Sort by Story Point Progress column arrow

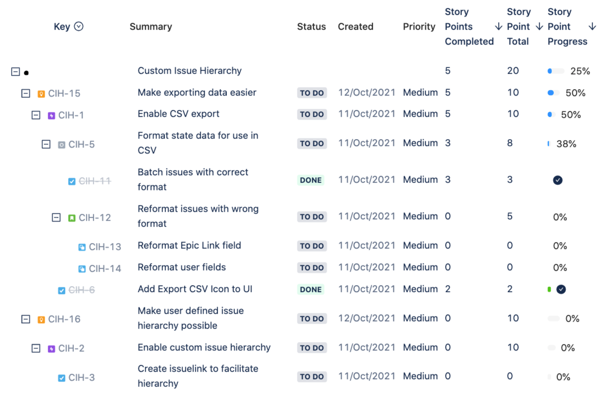pyautogui.click(x=592, y=26)
